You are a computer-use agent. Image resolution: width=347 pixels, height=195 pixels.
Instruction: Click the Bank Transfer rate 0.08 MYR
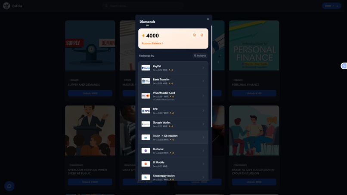click(160, 84)
